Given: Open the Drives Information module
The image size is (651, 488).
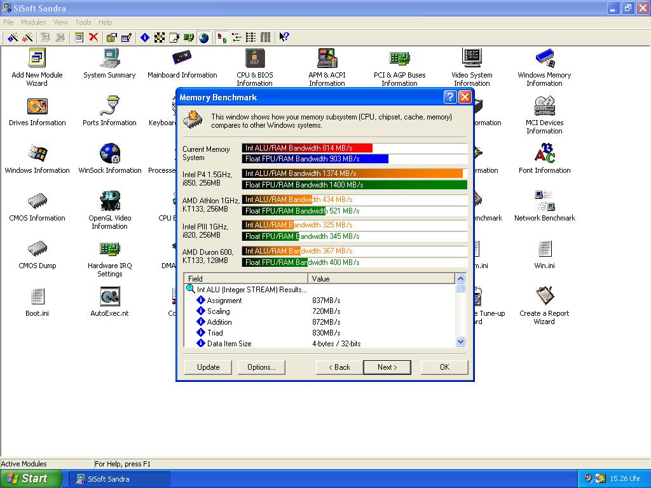Looking at the screenshot, I should tap(38, 107).
